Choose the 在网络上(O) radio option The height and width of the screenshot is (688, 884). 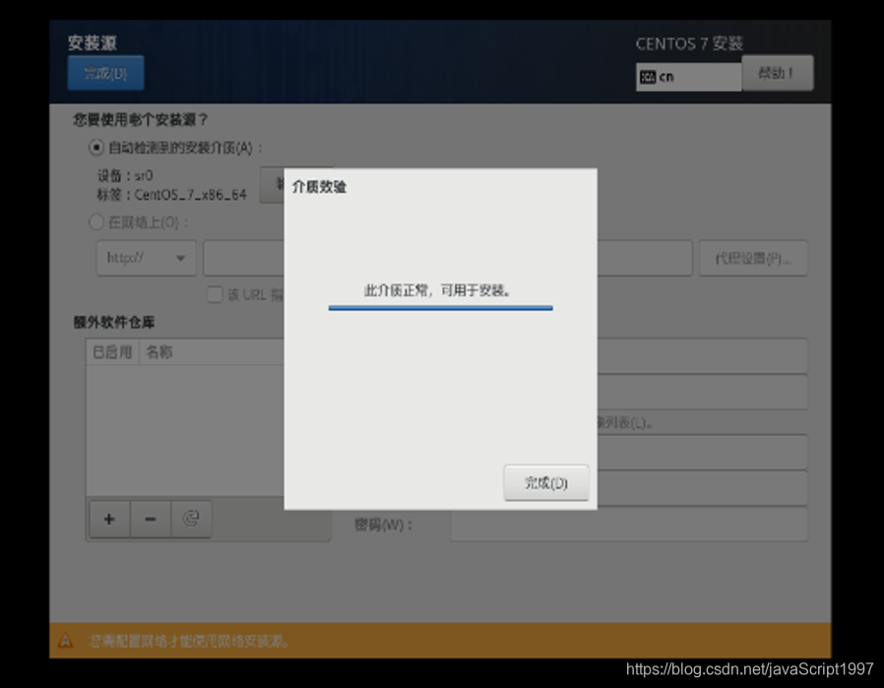[95, 222]
